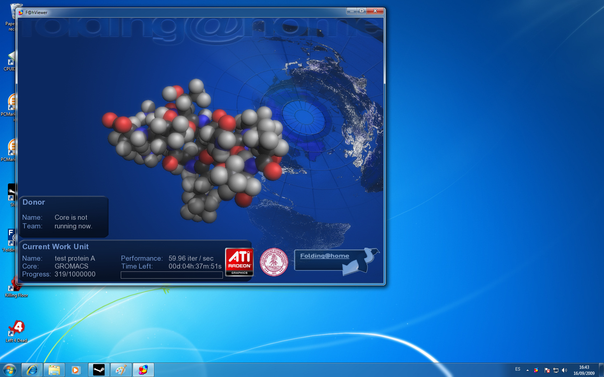Screen dimensions: 604x377
Task: Launch Windows Media Player from the taskbar
Action: (x=76, y=370)
